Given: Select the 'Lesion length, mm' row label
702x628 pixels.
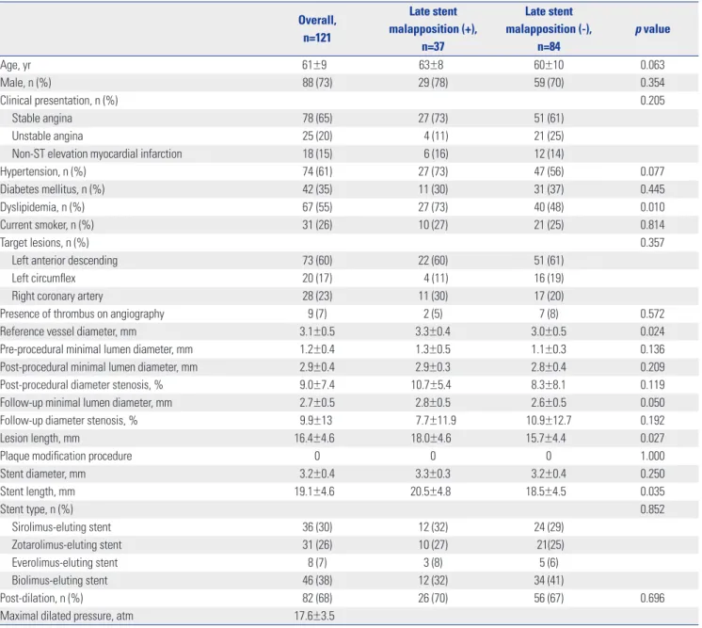Looking at the screenshot, I should pos(40,439).
